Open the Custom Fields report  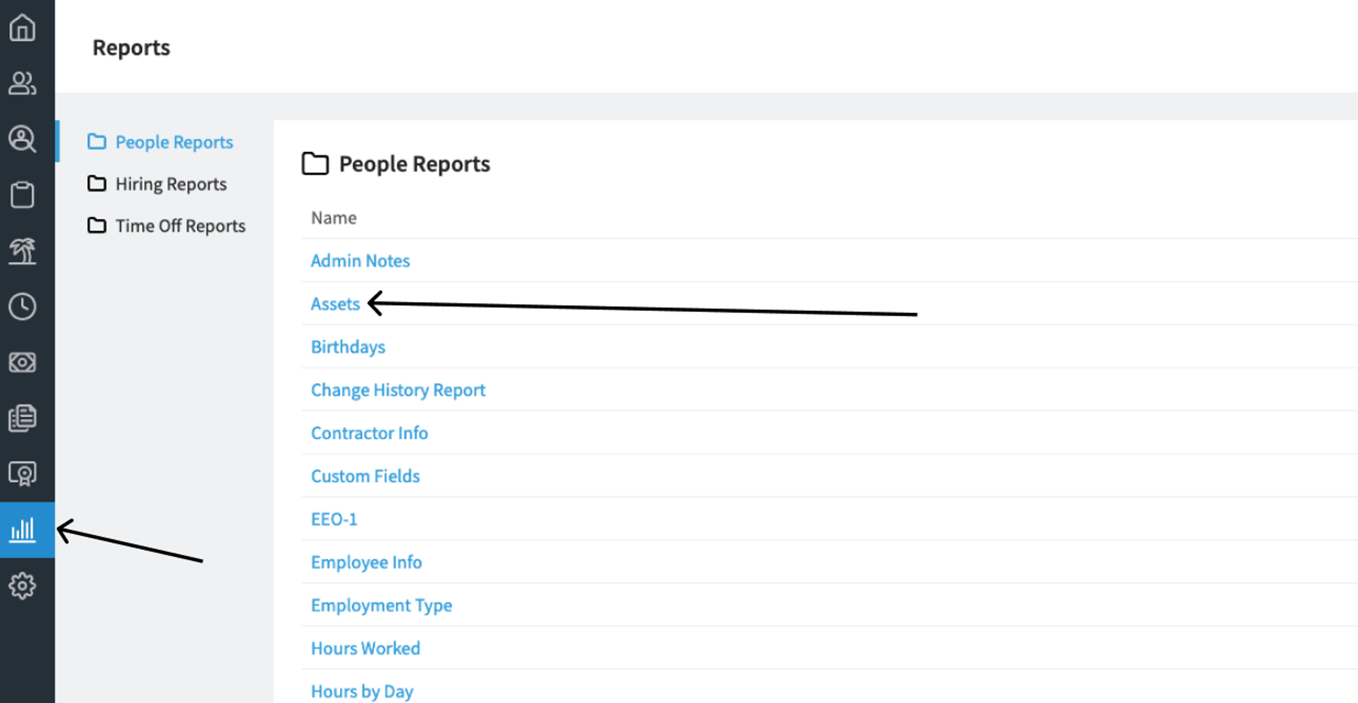coord(365,476)
